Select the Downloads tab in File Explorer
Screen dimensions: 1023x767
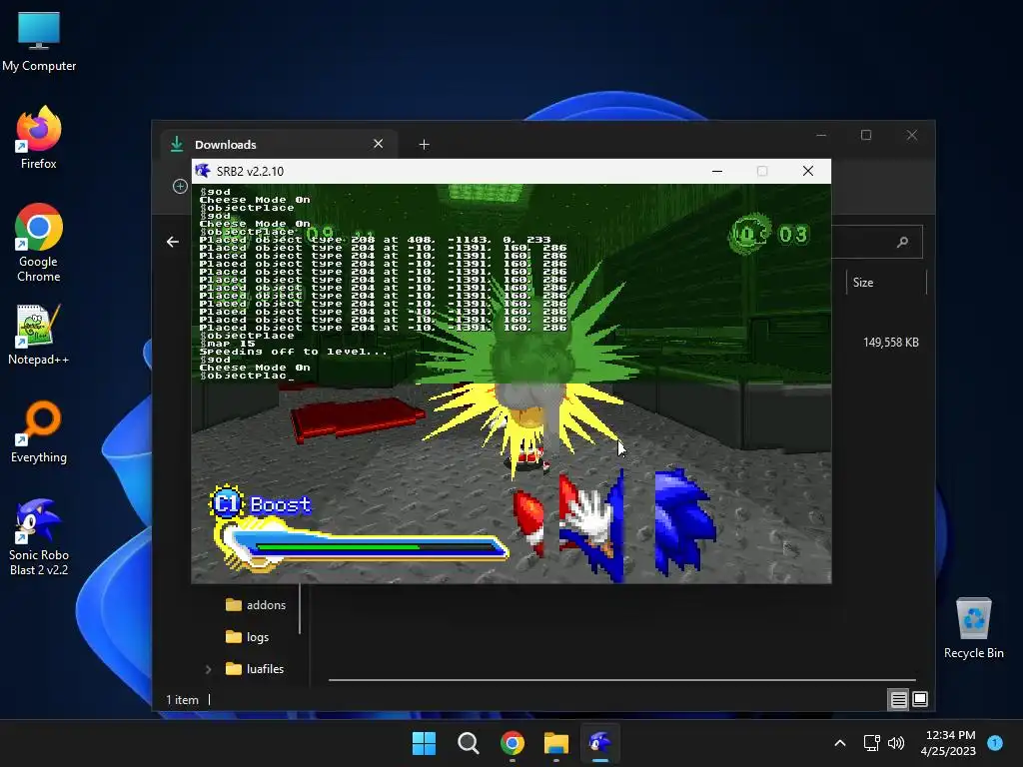pyautogui.click(x=278, y=144)
